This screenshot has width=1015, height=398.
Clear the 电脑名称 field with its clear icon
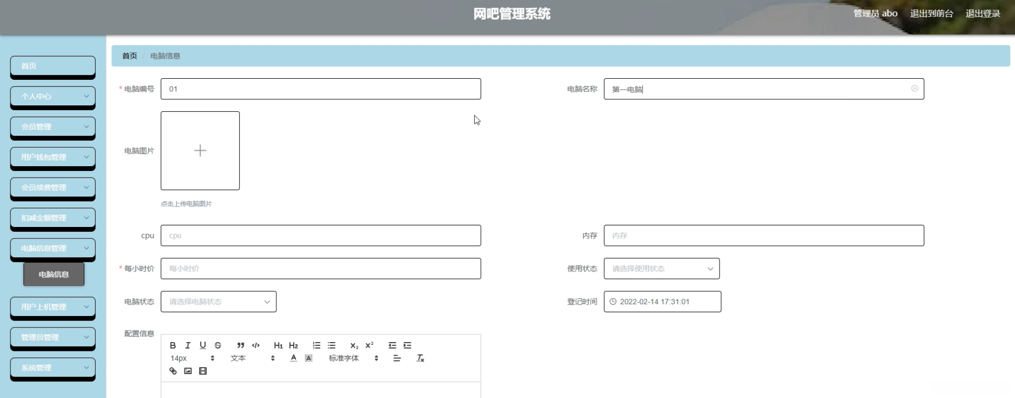(x=914, y=89)
